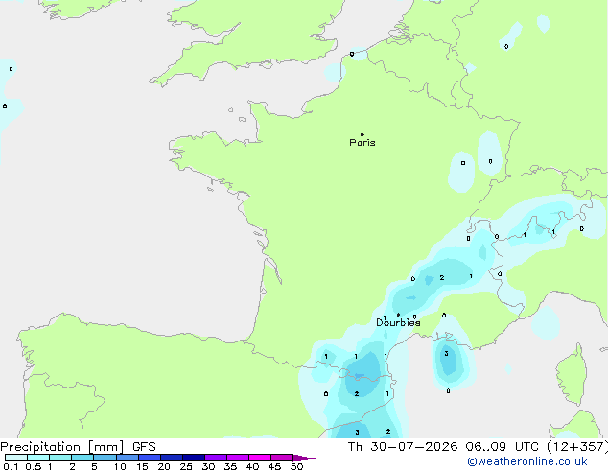Select the 40–45 mm magenta legend swatch
The height and width of the screenshot is (470, 608).
[260, 458]
